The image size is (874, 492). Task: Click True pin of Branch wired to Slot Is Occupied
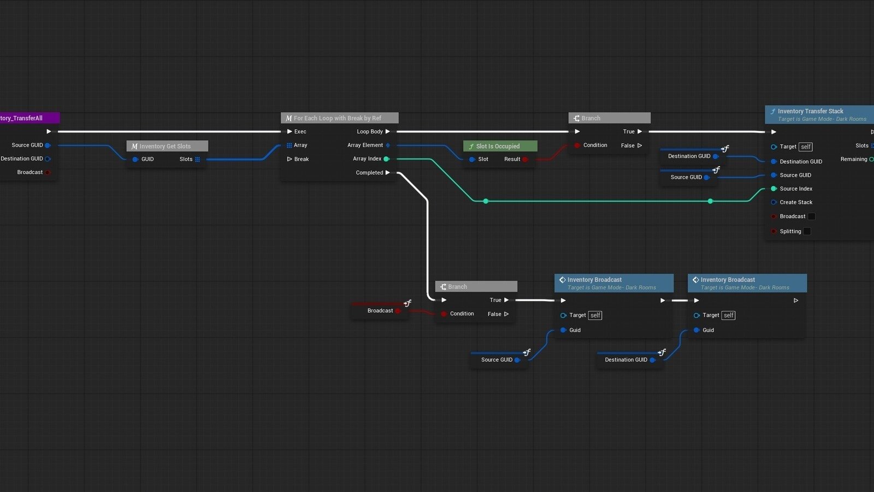[640, 131]
